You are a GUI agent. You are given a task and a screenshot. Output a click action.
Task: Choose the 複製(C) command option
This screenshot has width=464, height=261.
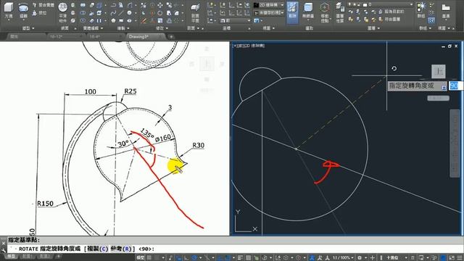[98, 249]
